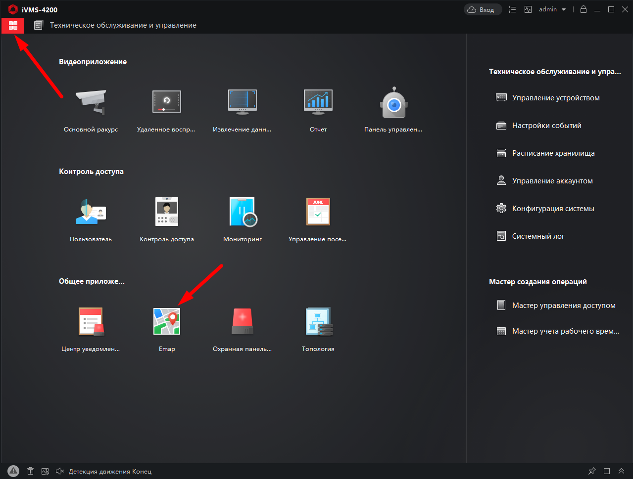
Task: Launch Удаленное воспроизведение playback module
Action: [166, 102]
